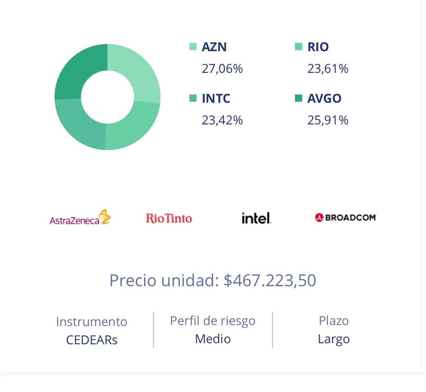Select the RIO ticker label
426x392 pixels.
click(318, 47)
